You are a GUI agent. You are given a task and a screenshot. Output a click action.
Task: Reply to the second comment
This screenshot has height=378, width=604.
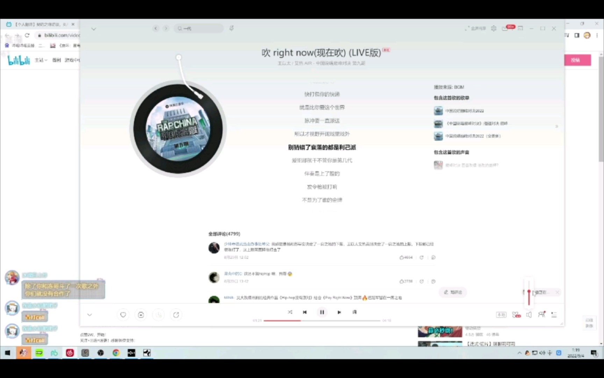(x=433, y=281)
